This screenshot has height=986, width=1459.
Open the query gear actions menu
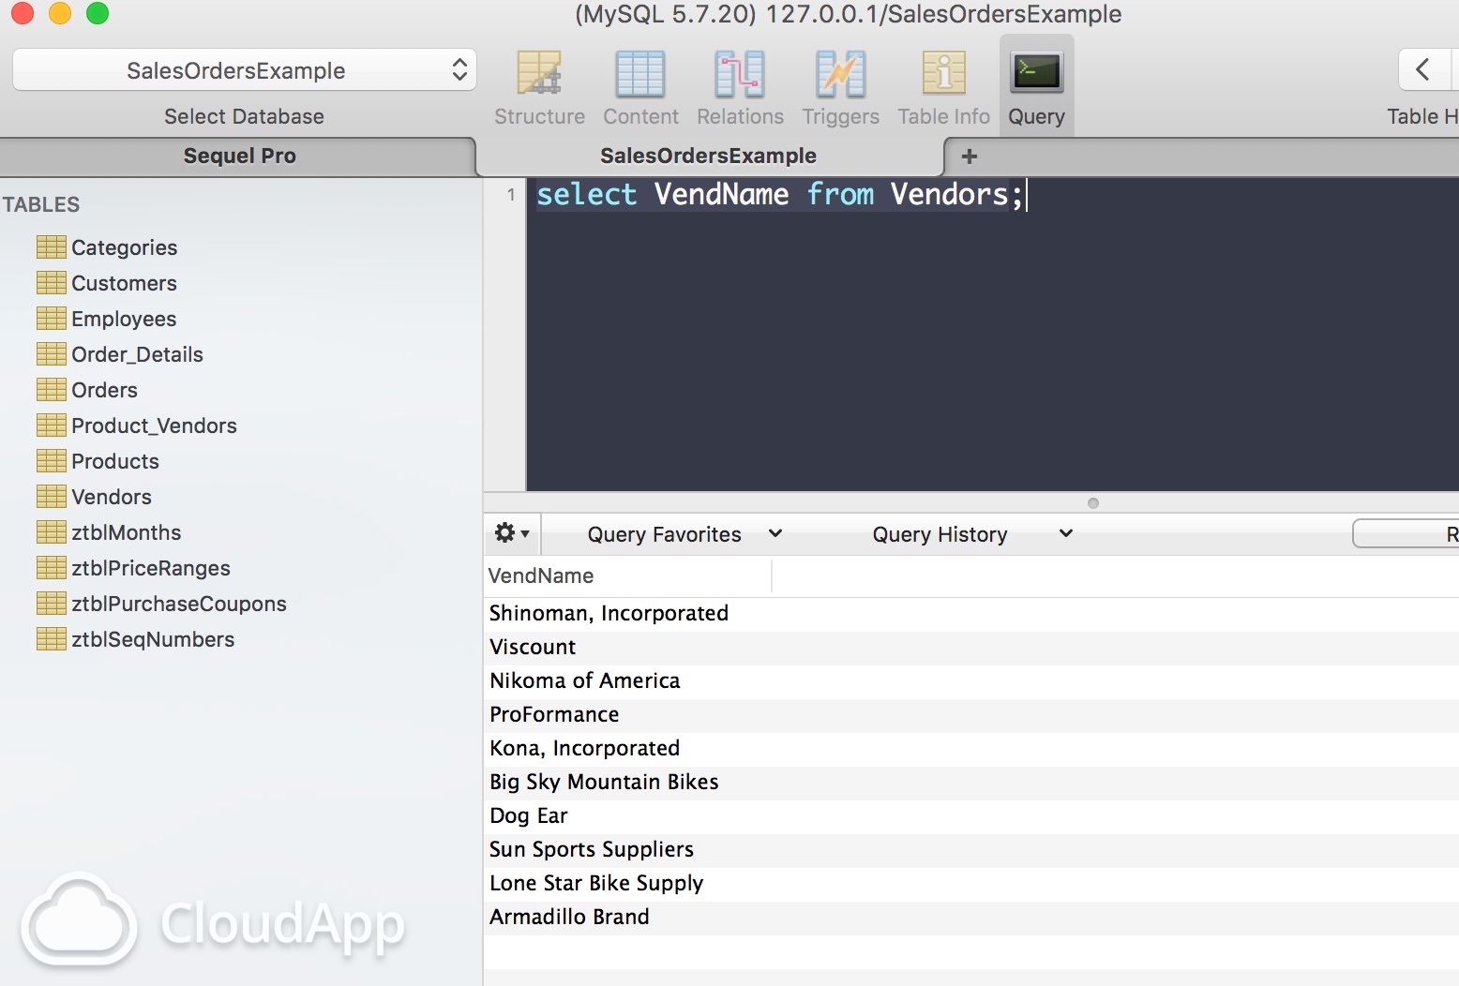tap(512, 533)
